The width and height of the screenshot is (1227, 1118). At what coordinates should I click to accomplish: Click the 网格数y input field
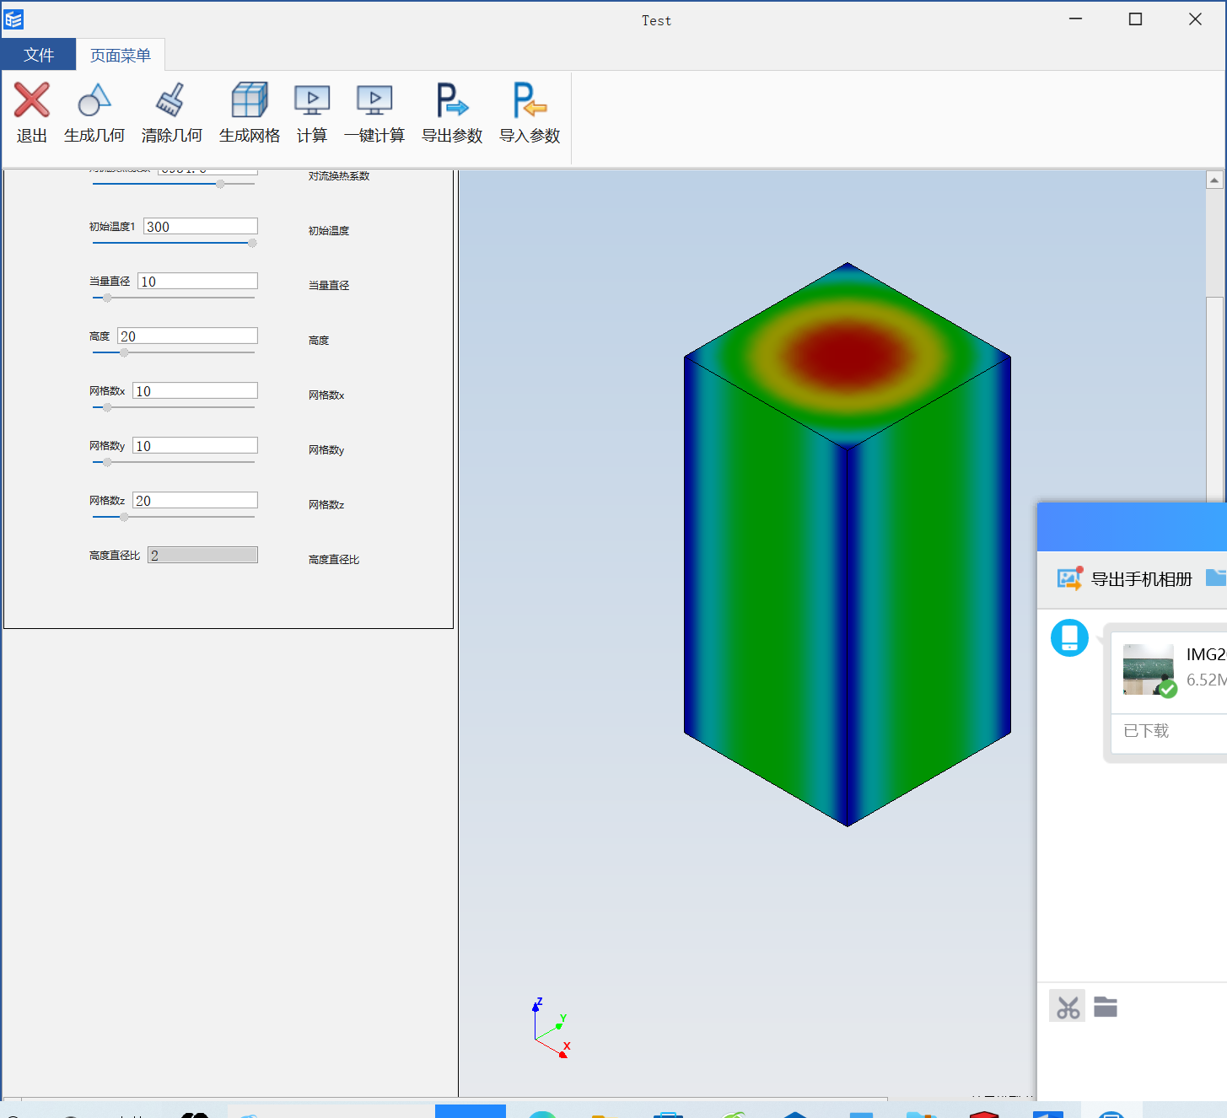point(196,445)
